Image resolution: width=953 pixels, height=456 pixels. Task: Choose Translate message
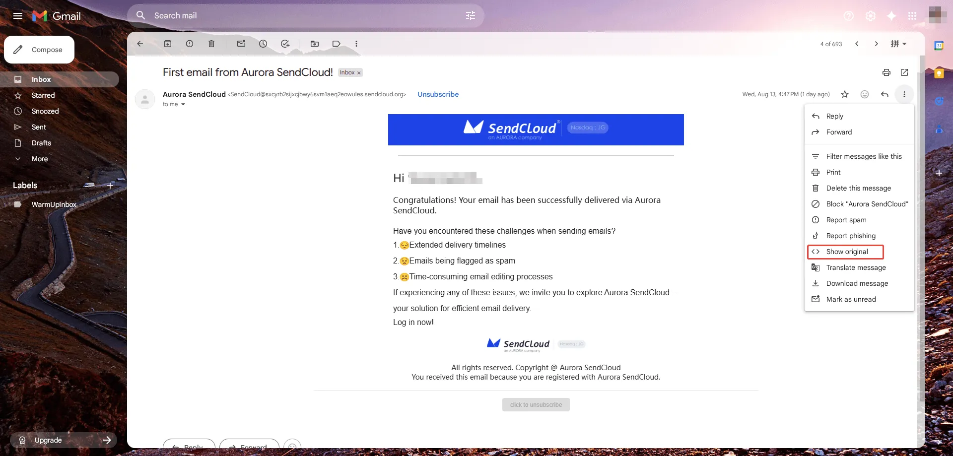(859, 267)
